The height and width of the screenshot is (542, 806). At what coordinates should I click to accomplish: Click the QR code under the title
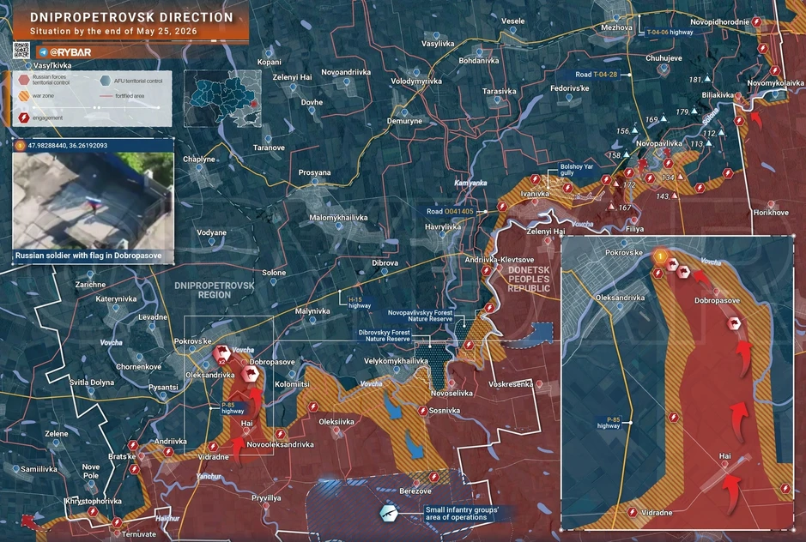[x=21, y=51]
